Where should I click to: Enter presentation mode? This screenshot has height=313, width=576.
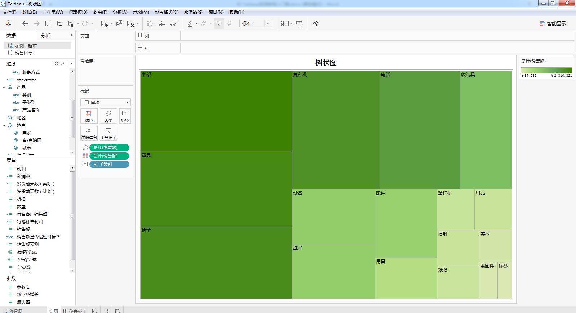(x=299, y=23)
